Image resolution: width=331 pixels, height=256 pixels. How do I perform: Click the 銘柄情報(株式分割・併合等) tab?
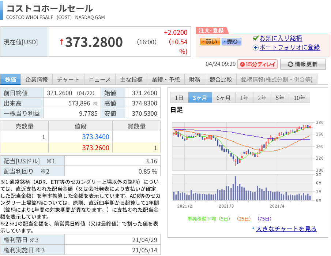pos(277,79)
